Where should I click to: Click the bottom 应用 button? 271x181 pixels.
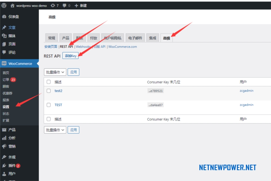[73, 130]
